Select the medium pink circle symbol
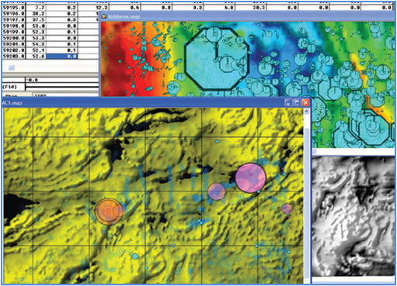 pos(217,191)
